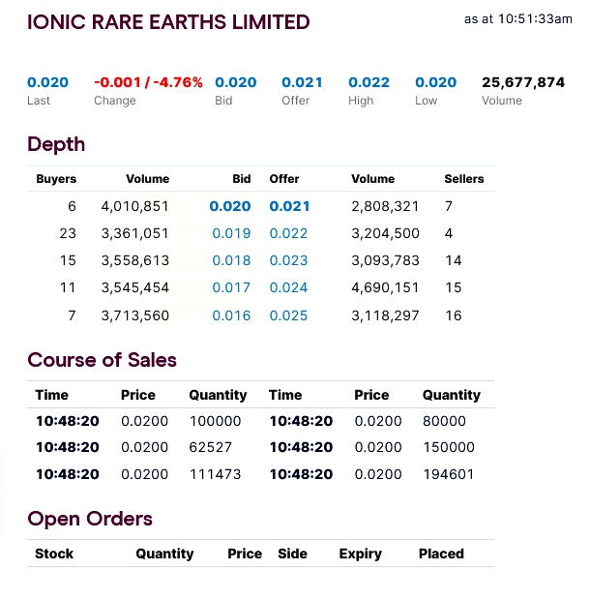This screenshot has height=600, width=590.
Task: Click the buyers count 23
Action: 68,233
